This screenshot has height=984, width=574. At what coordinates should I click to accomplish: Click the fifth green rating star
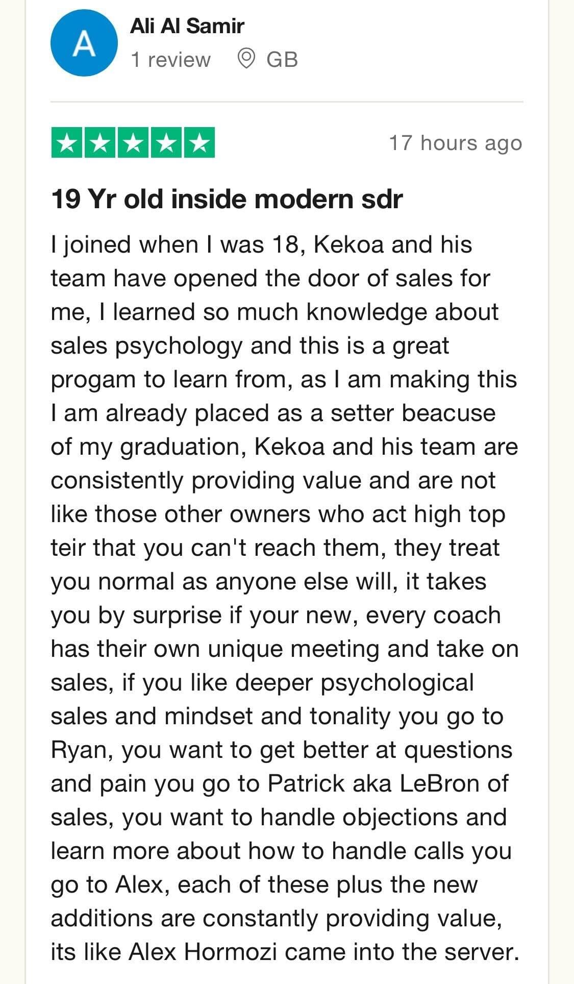tap(198, 143)
